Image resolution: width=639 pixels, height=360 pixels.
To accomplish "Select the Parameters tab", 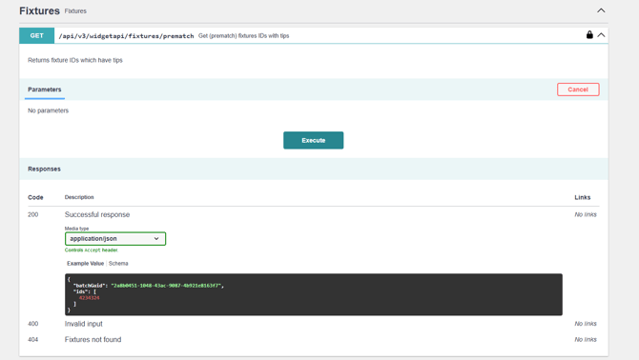I will click(x=45, y=90).
